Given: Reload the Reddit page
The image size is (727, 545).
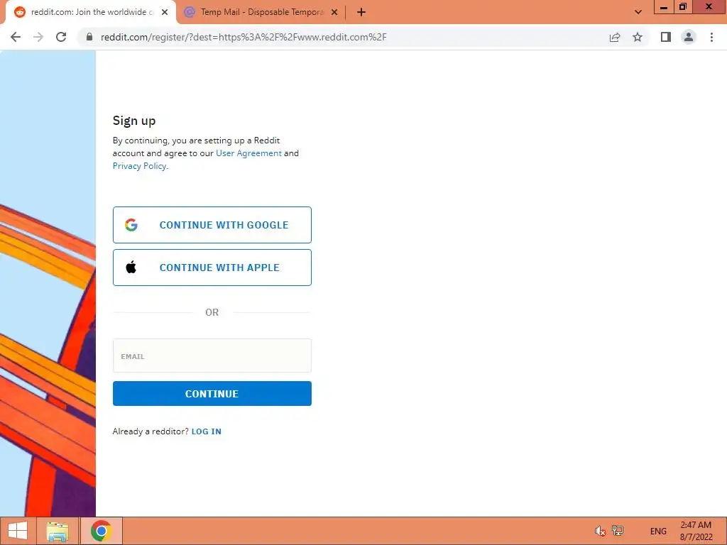Looking at the screenshot, I should [x=61, y=37].
